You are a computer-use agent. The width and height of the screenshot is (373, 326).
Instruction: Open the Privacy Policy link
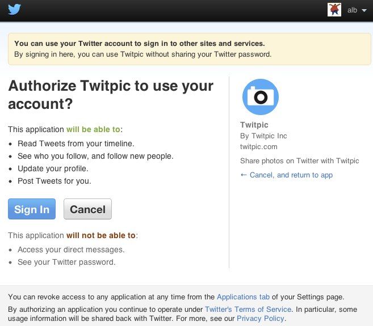pyautogui.click(x=261, y=319)
